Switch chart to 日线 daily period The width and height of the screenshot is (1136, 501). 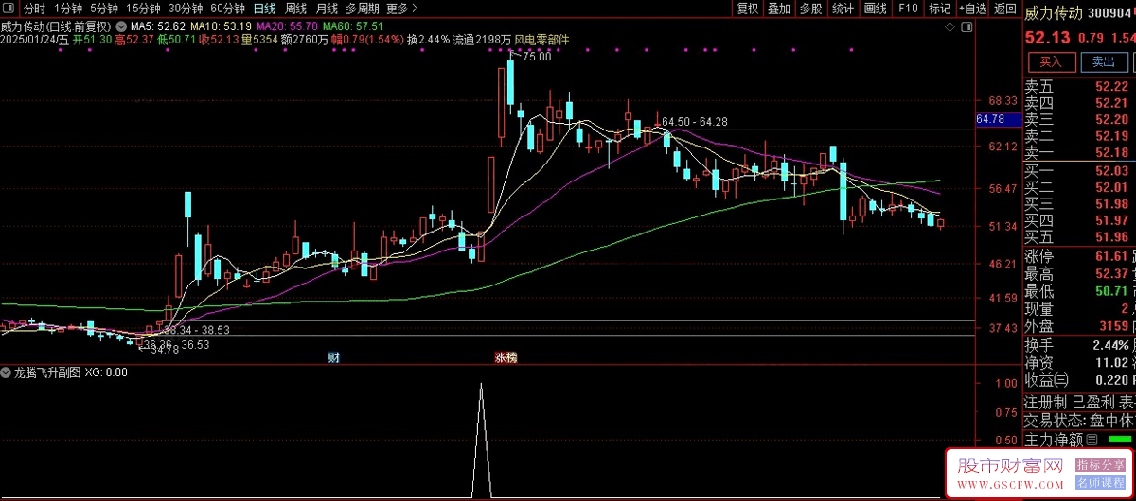coord(264,9)
